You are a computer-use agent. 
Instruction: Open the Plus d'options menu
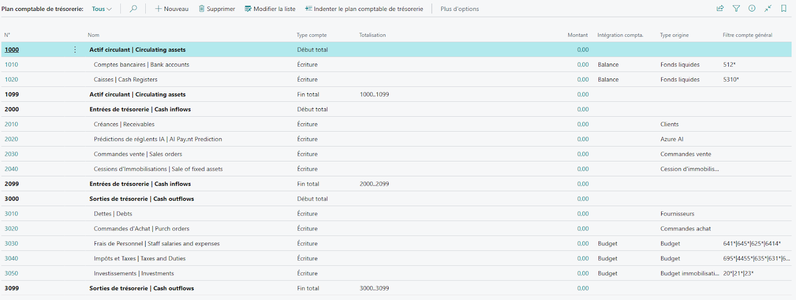(460, 9)
